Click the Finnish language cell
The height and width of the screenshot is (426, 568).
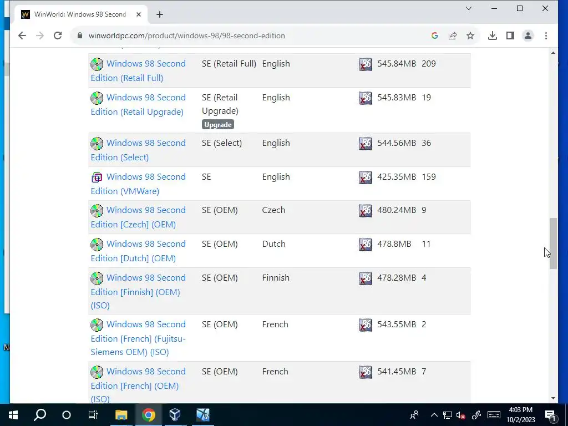276,278
